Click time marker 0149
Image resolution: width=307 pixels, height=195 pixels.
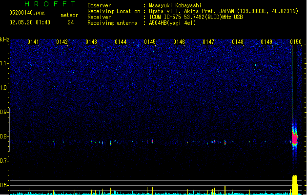266,42
